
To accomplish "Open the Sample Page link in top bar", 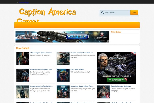I will point(24,3).
